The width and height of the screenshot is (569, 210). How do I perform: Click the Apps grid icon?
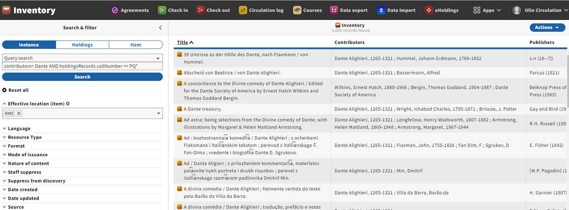[x=477, y=10]
